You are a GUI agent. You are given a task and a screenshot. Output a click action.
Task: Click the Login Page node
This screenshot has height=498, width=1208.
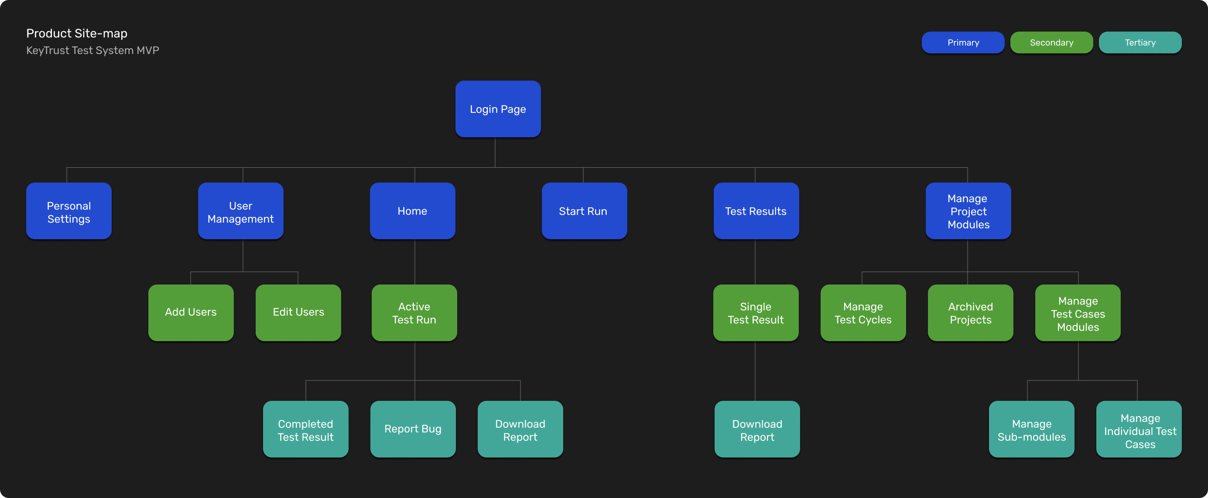pyautogui.click(x=497, y=108)
